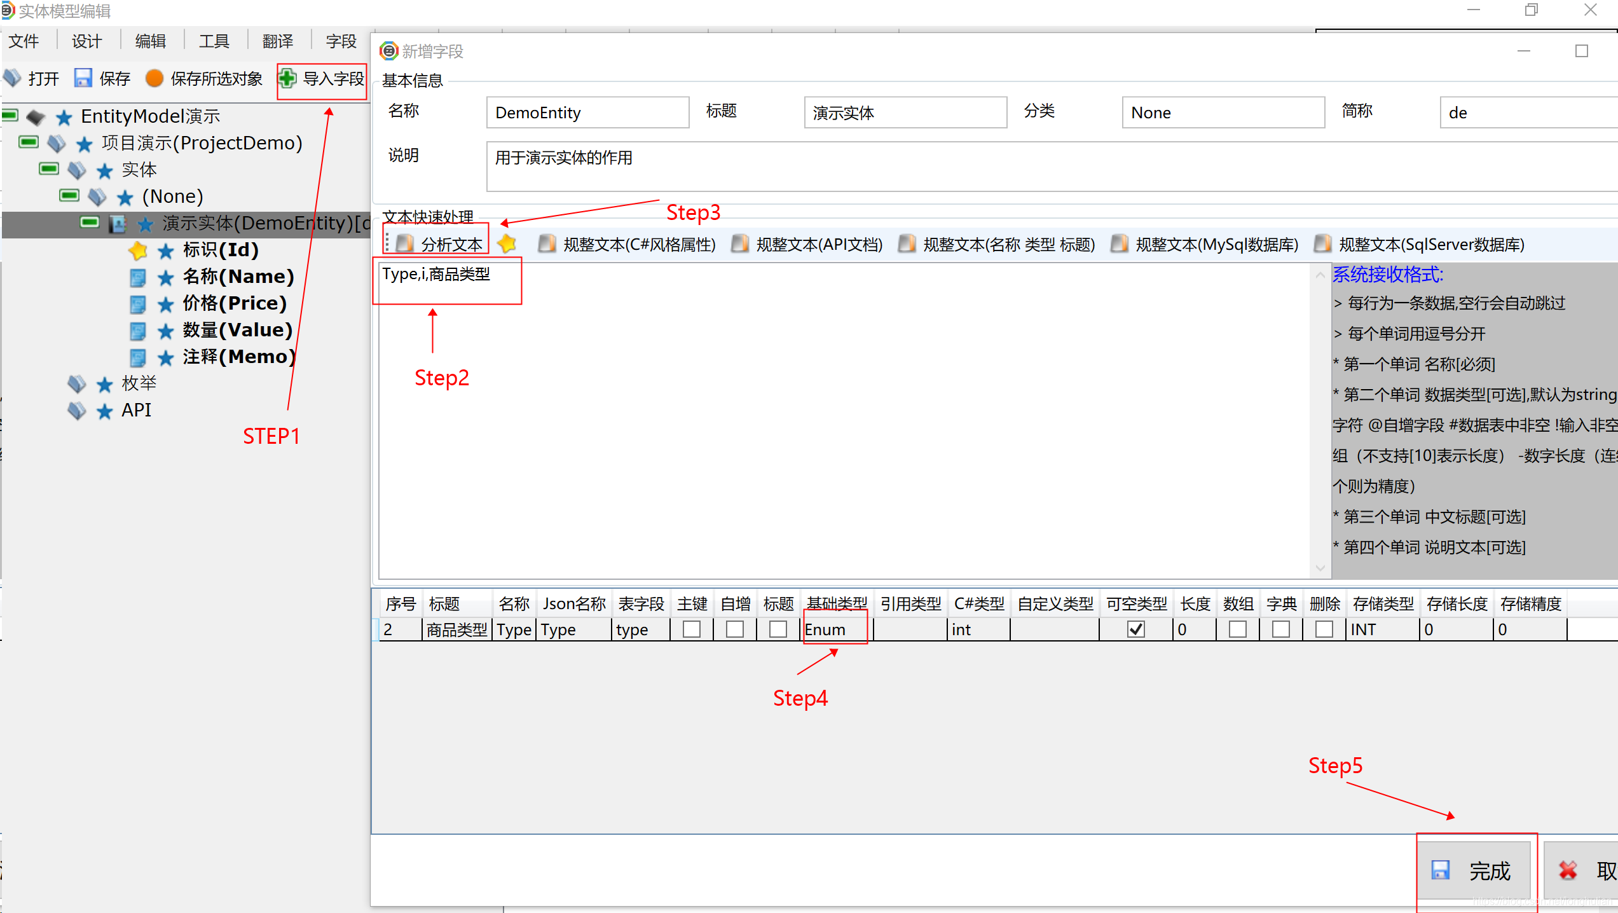Select 价格(Price) in the tree

click(x=235, y=303)
